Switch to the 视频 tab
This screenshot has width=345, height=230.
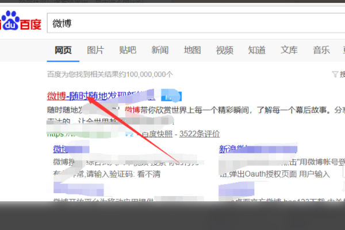coord(224,50)
